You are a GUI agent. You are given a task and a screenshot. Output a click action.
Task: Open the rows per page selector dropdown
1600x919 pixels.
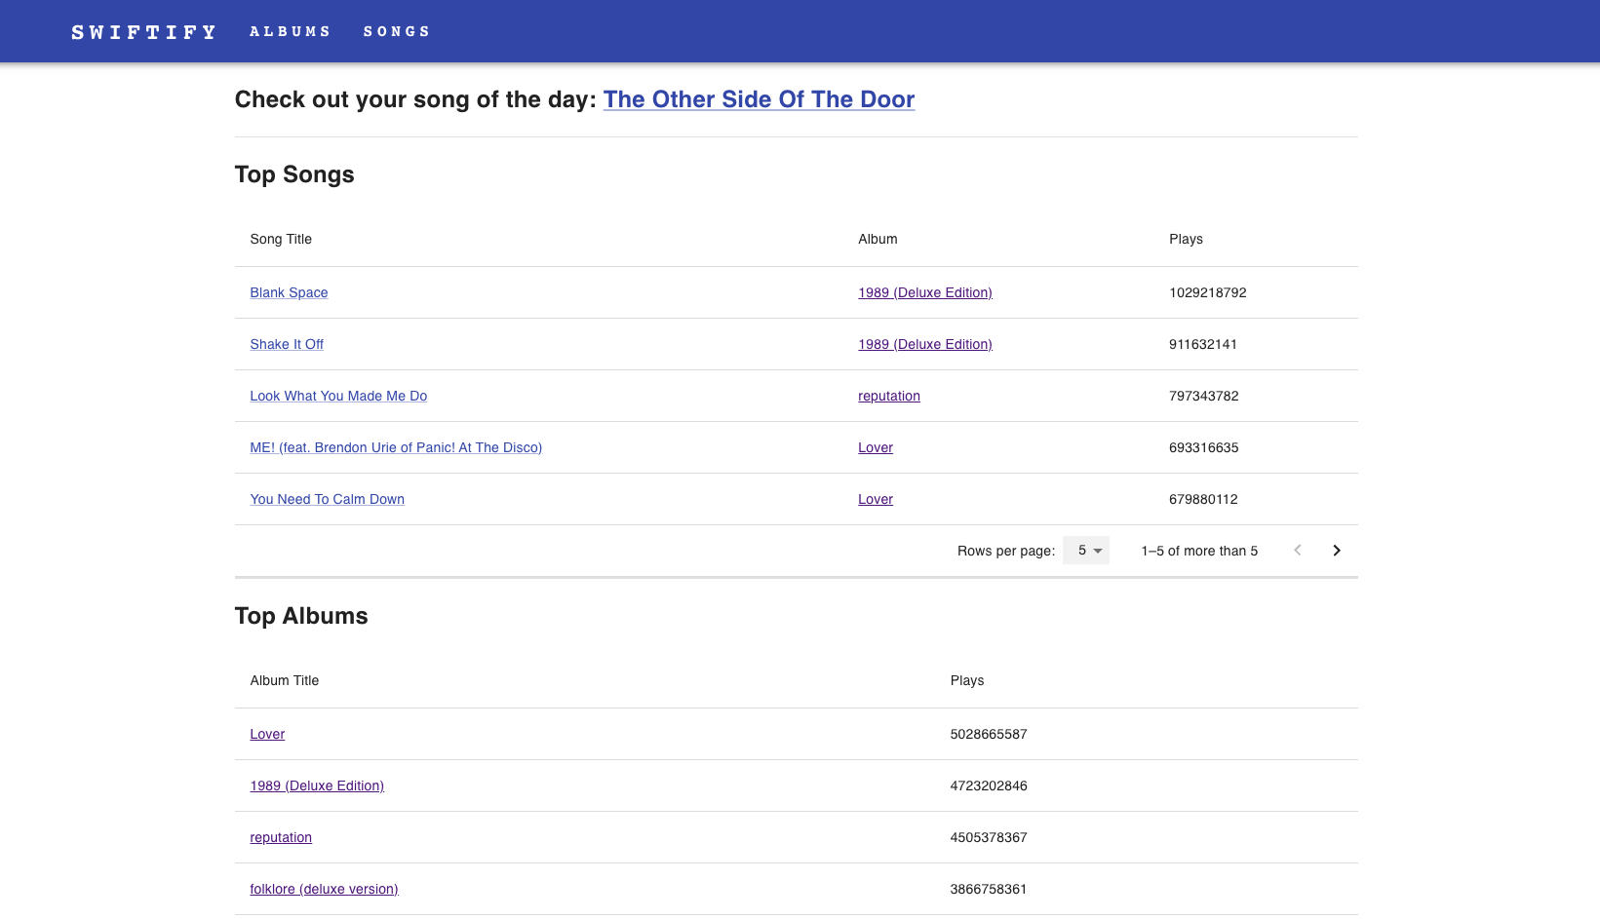pos(1085,550)
